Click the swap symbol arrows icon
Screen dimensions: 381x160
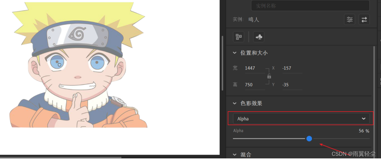coord(364,20)
